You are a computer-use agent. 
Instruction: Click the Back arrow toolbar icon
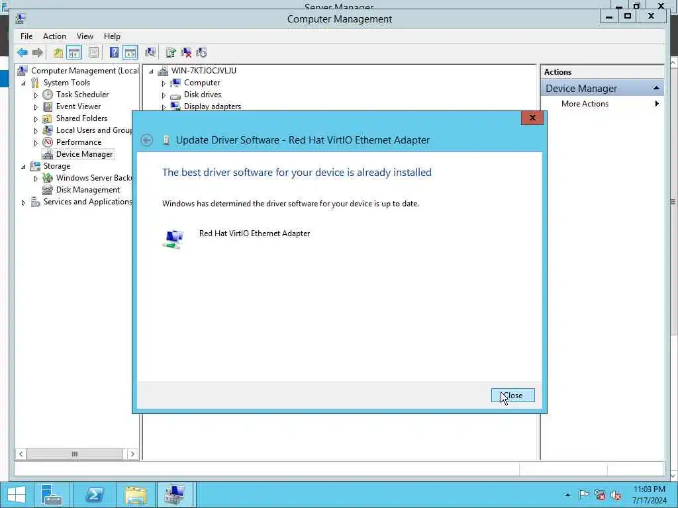[x=23, y=53]
